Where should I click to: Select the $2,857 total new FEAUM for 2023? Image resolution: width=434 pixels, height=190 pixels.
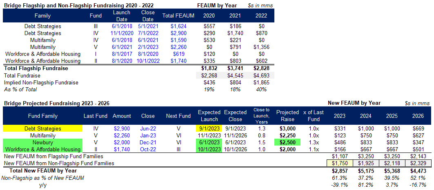(x=340, y=171)
